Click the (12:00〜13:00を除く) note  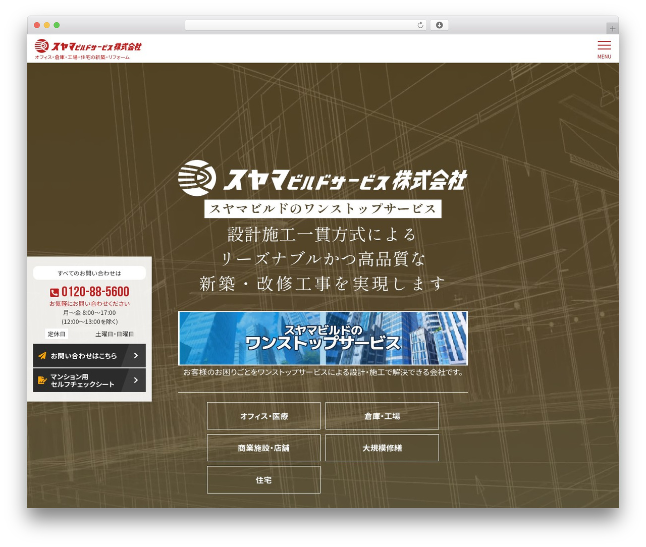89,322
